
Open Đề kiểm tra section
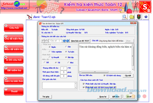coord(14,70)
